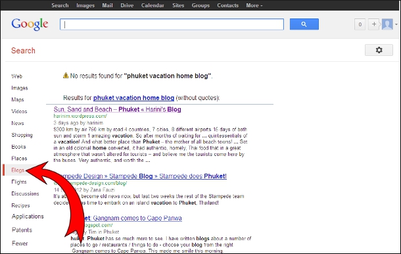Select the Web filter in sidebar
This screenshot has height=254, width=401.
click(x=17, y=76)
